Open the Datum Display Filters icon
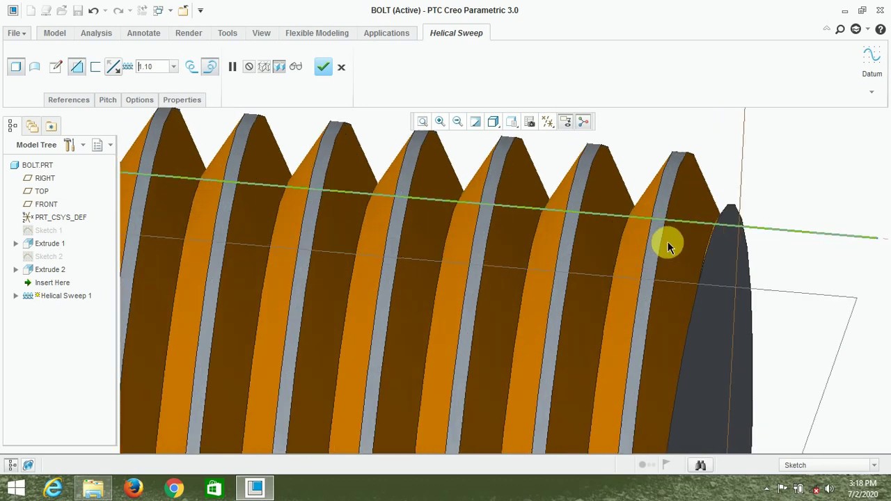Viewport: 891px width, 501px height. point(548,122)
